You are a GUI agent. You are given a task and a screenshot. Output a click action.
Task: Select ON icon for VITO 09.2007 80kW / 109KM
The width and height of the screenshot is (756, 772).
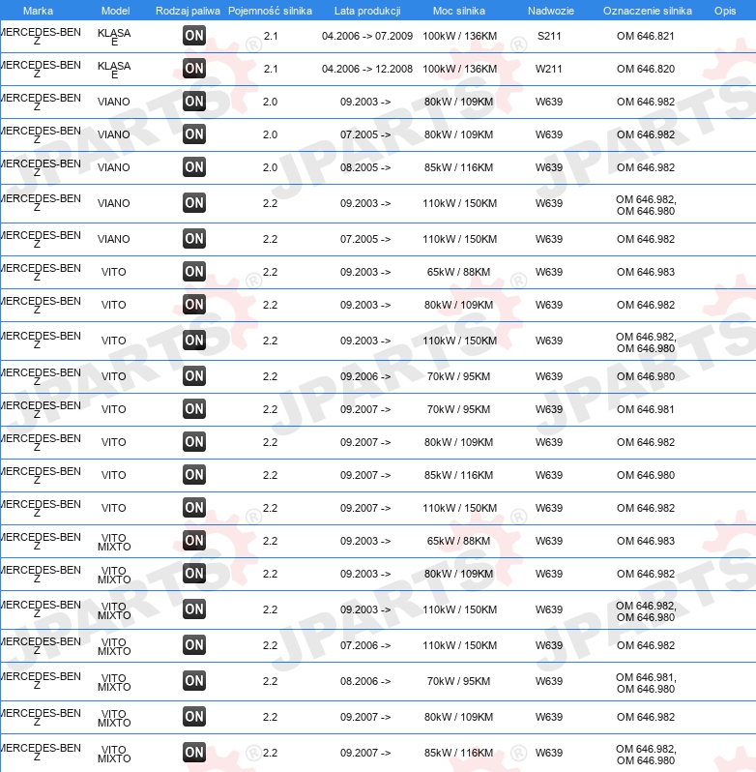point(193,442)
